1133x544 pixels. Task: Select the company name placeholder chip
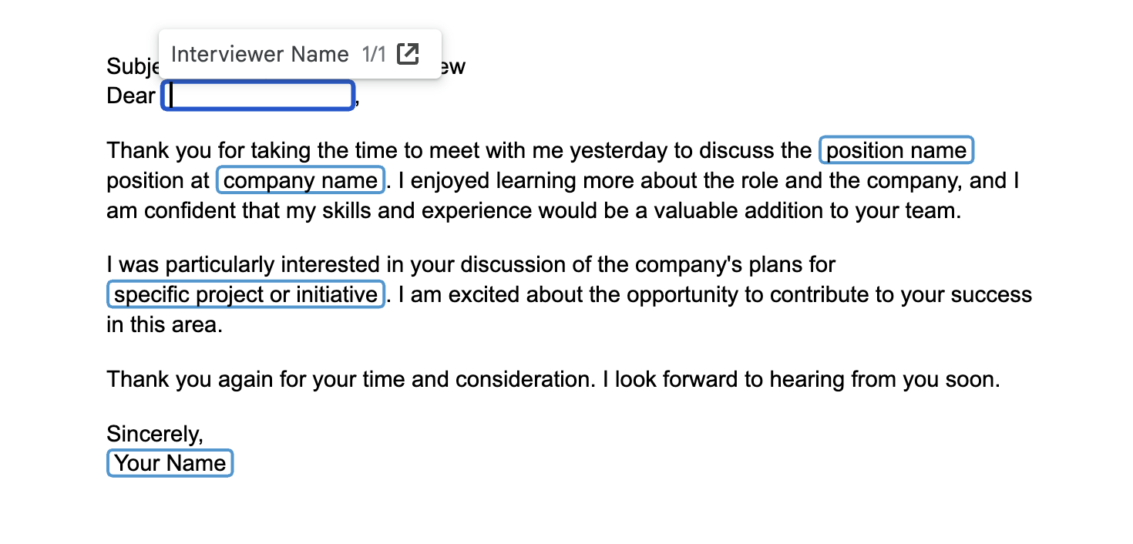pyautogui.click(x=301, y=181)
